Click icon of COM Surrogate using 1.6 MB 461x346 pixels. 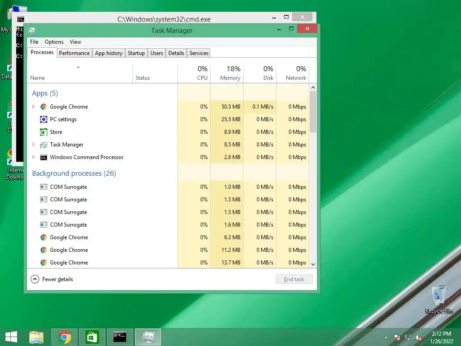click(x=44, y=225)
